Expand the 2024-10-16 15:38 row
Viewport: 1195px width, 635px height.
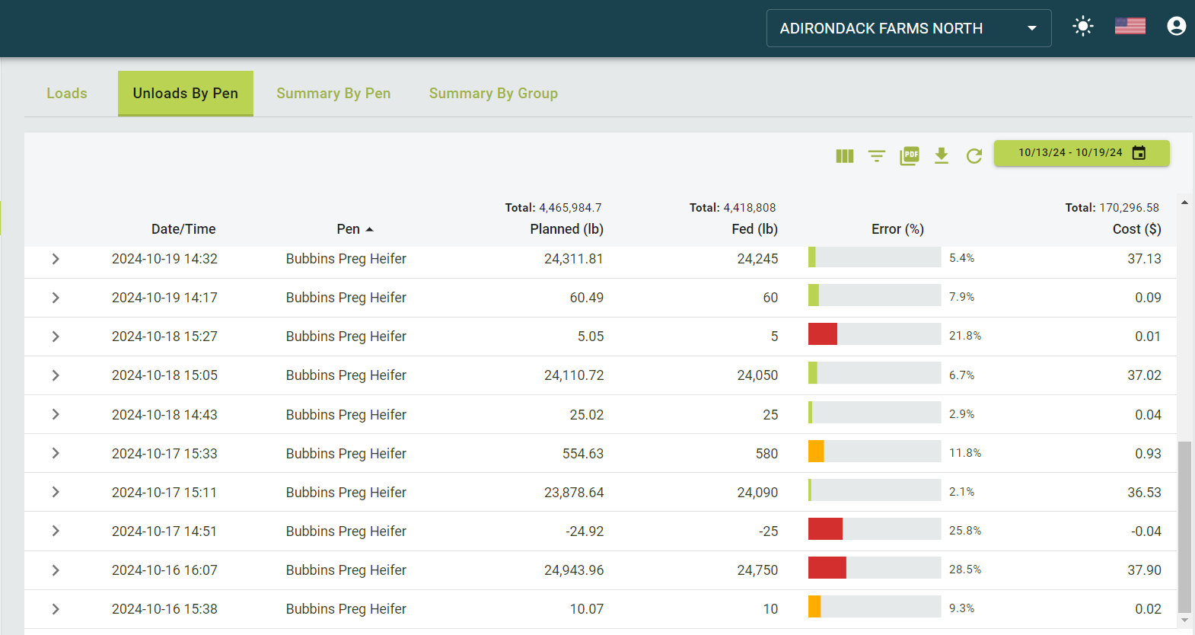[x=56, y=609]
